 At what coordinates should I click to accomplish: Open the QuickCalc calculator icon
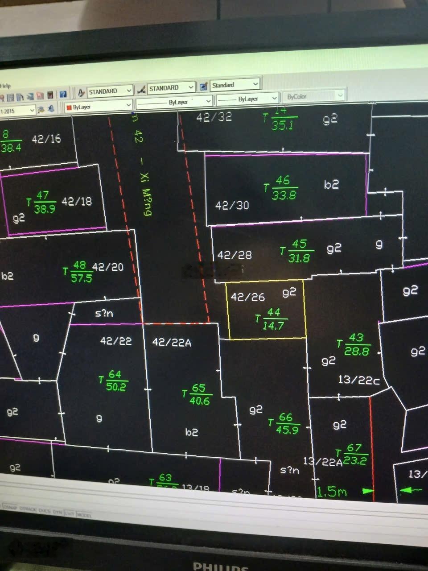[50, 95]
